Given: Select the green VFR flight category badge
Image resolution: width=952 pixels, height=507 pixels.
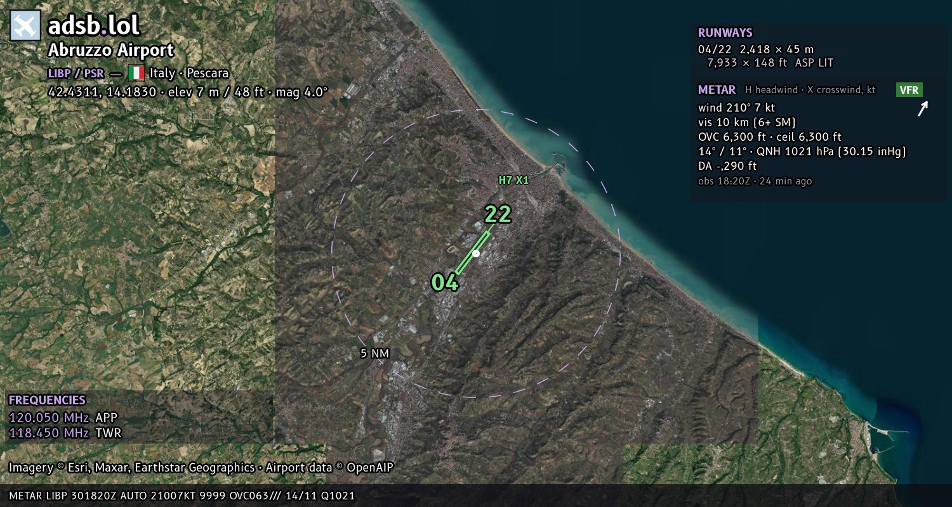Looking at the screenshot, I should point(909,90).
